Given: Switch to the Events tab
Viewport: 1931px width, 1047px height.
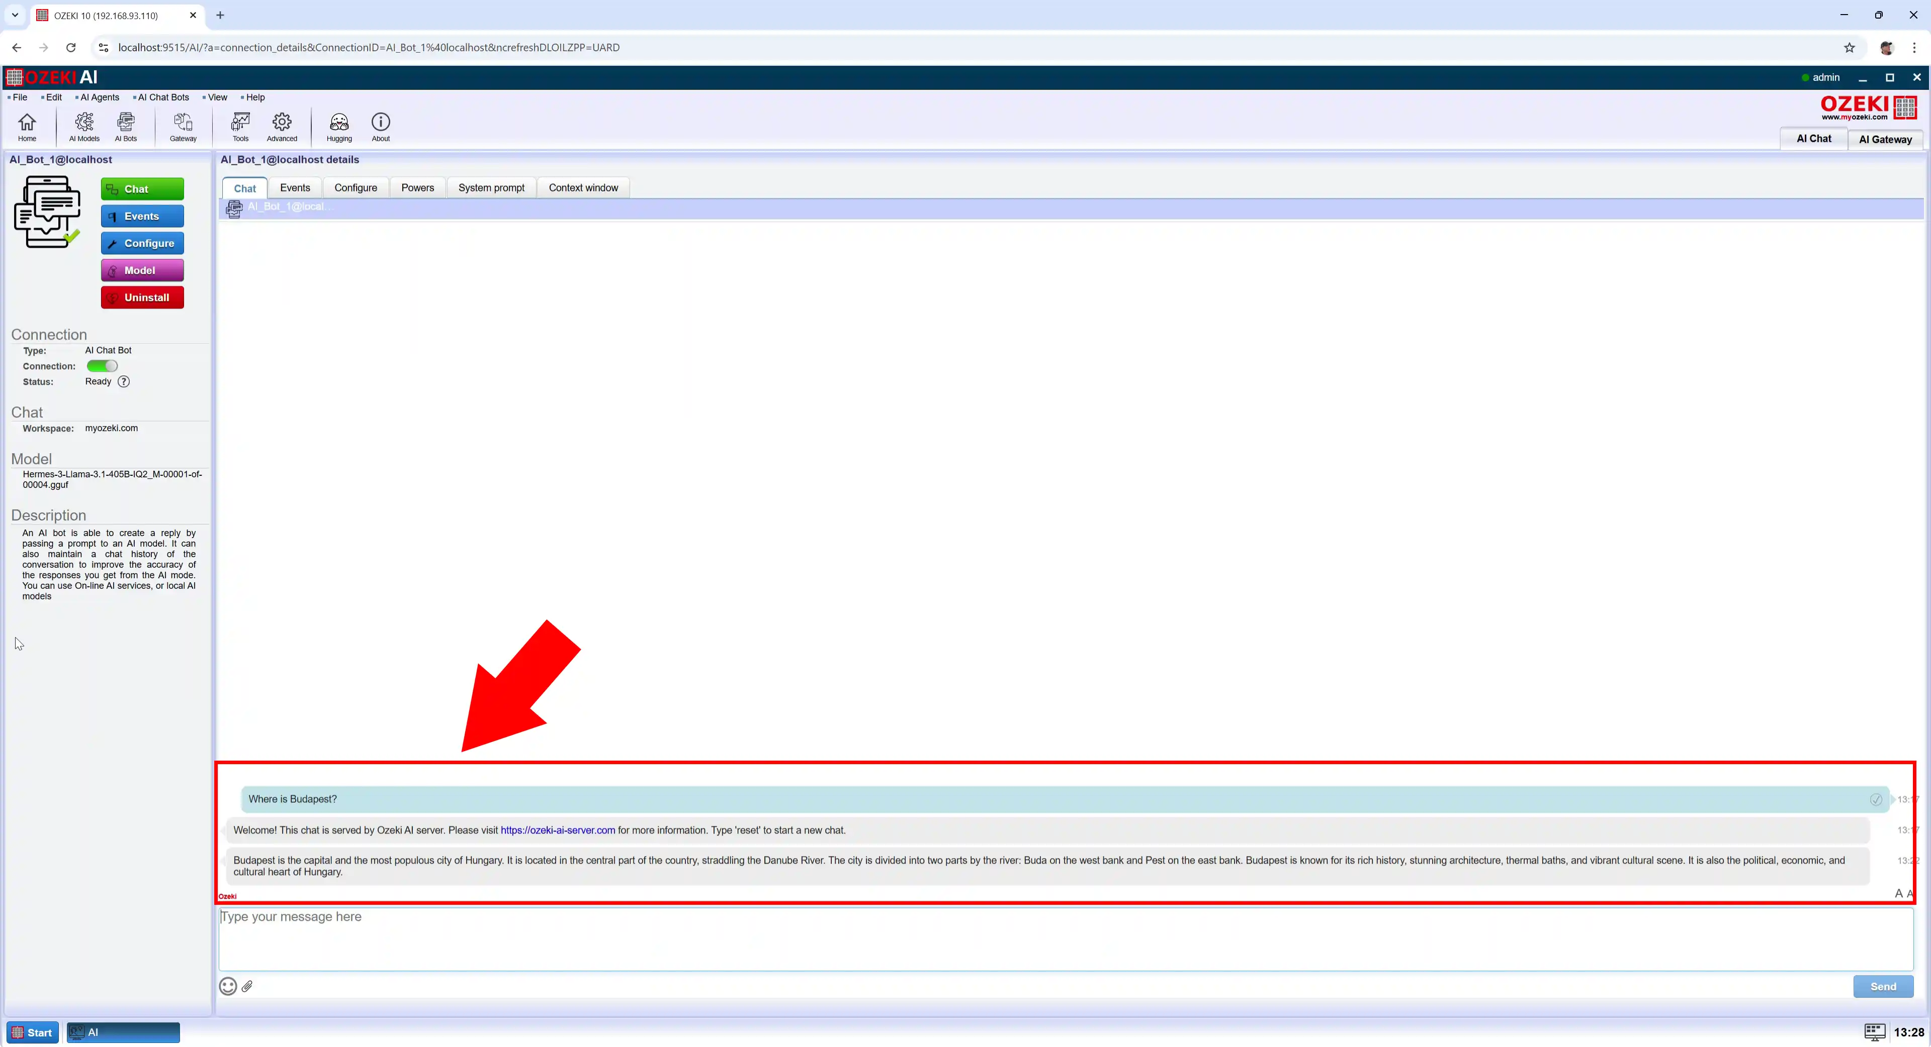Looking at the screenshot, I should coord(294,187).
